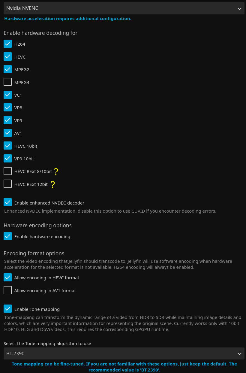The width and height of the screenshot is (246, 373).
Task: Click the question mark beside HEVC RExt 8/10bit
Action: 56,172
